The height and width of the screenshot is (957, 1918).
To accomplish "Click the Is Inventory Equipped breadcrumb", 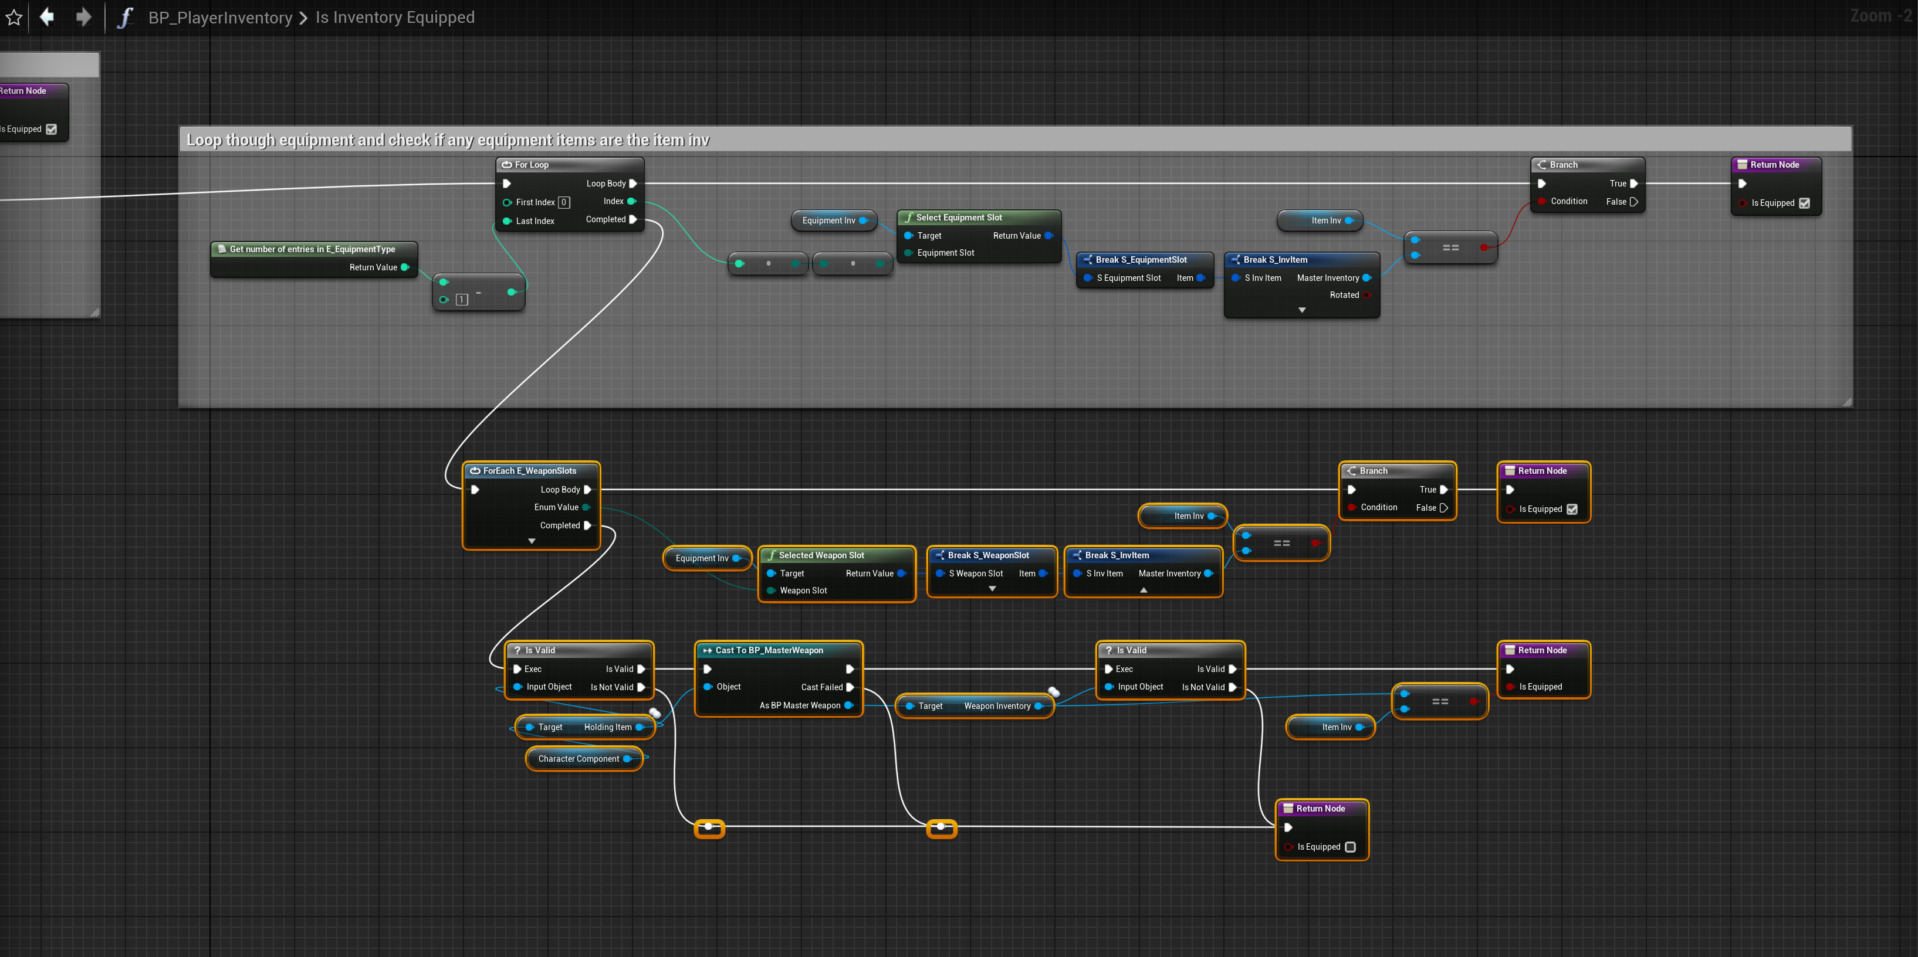I will point(395,17).
